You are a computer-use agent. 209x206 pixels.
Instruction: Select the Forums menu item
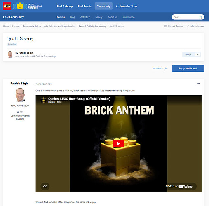pyautogui.click(x=61, y=17)
